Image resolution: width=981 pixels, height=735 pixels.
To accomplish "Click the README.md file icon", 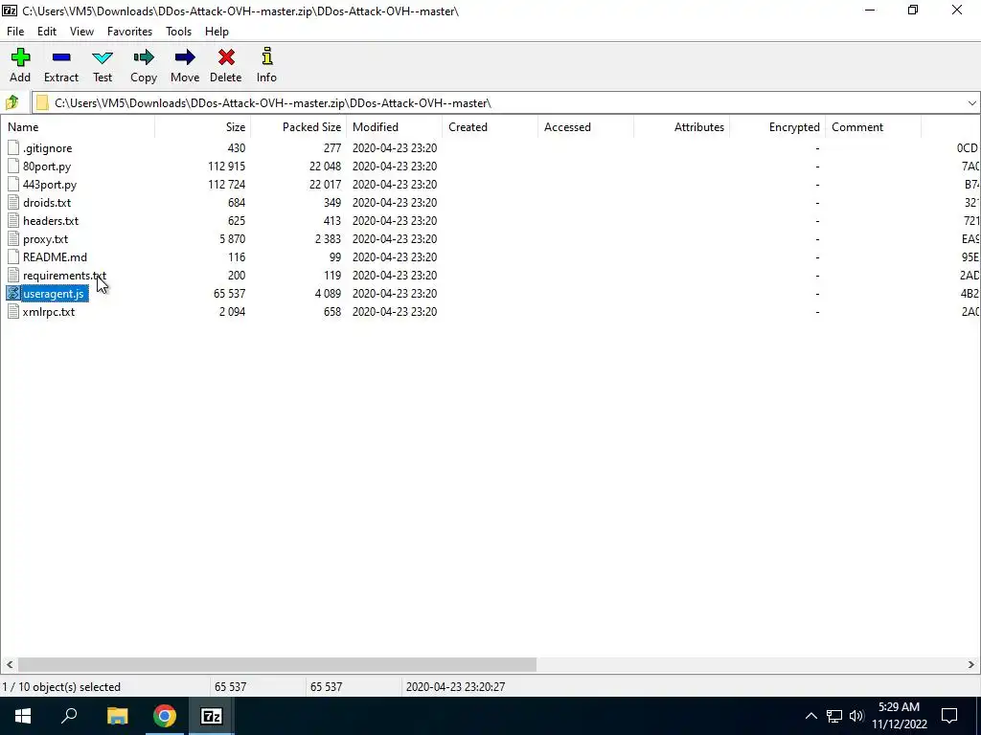I will (x=13, y=256).
